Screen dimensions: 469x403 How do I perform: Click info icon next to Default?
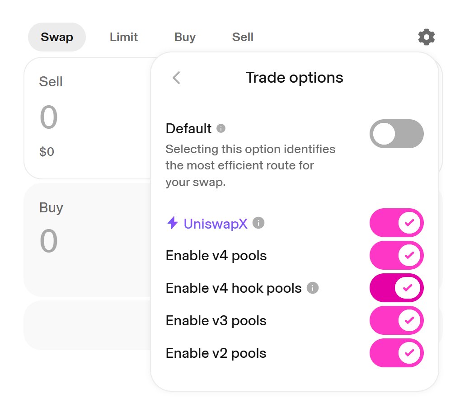tap(221, 129)
